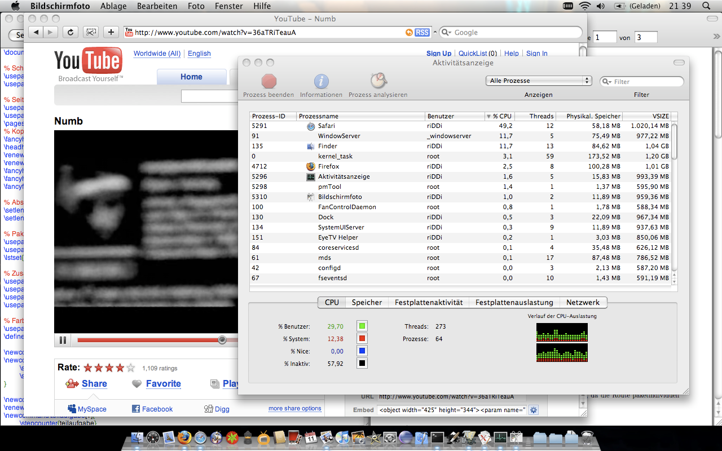Click the Sign Up link on YouTube
The width and height of the screenshot is (722, 451).
coord(439,54)
